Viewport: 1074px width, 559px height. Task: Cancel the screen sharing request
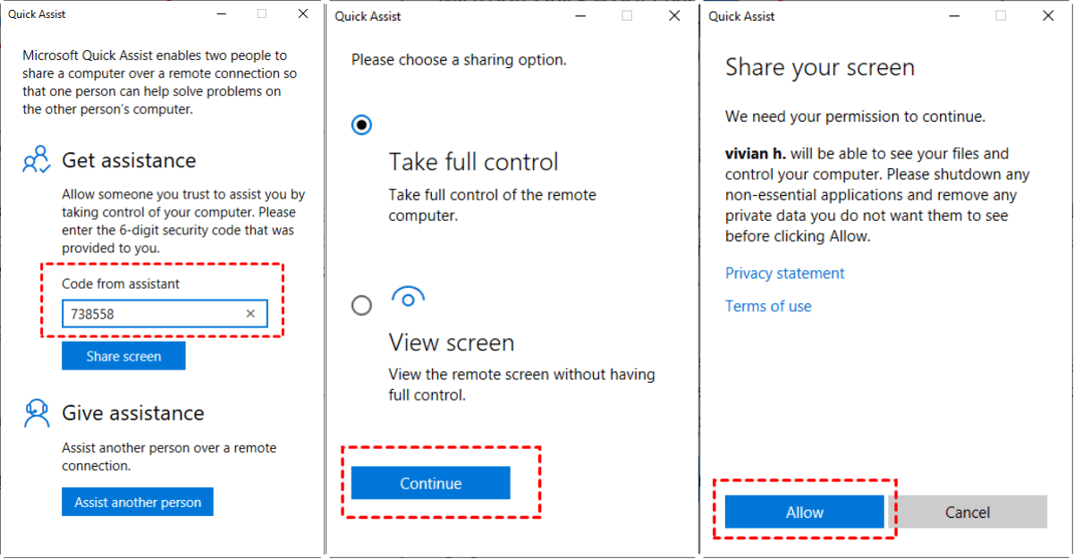click(967, 512)
